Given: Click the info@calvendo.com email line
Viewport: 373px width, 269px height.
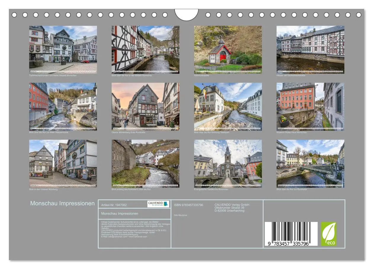Looking at the screenshot, I should point(124,237).
